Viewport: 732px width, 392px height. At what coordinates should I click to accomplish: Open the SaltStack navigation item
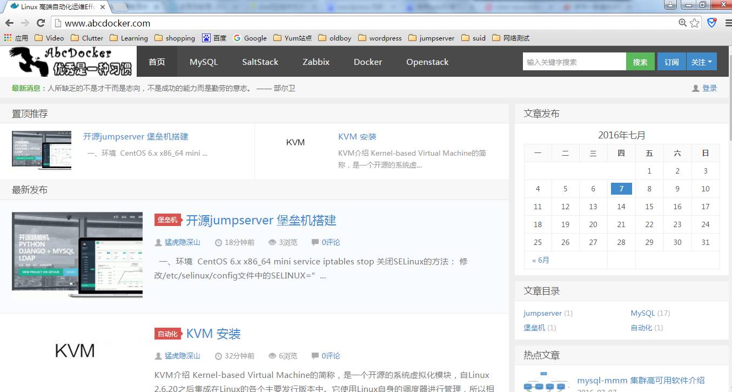260,62
